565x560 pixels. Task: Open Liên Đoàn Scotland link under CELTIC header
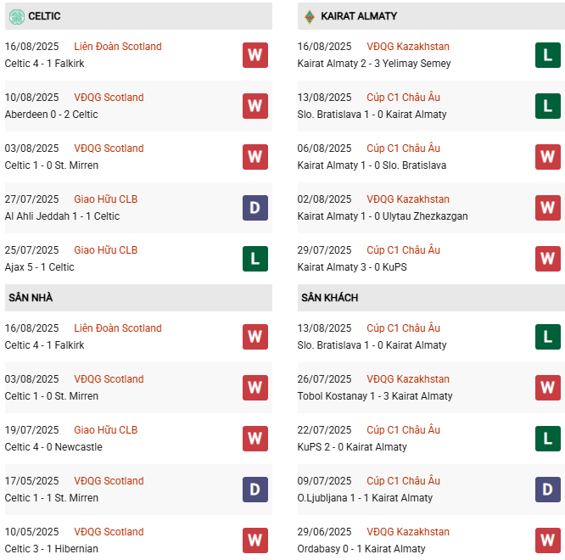[118, 47]
